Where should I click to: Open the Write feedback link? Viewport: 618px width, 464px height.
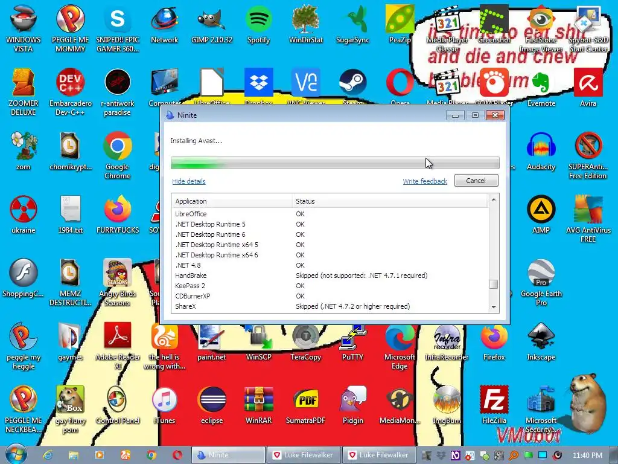click(425, 181)
